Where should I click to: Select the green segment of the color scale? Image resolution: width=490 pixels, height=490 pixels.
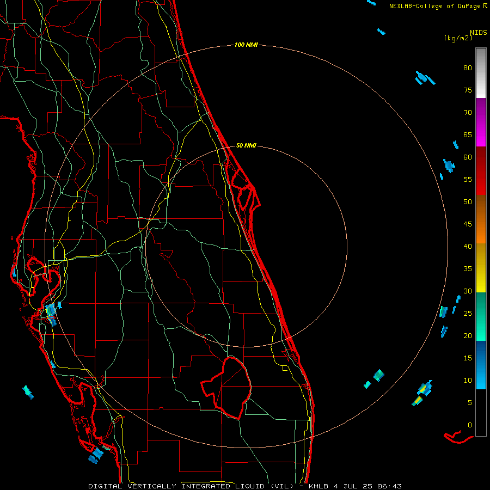(481, 316)
